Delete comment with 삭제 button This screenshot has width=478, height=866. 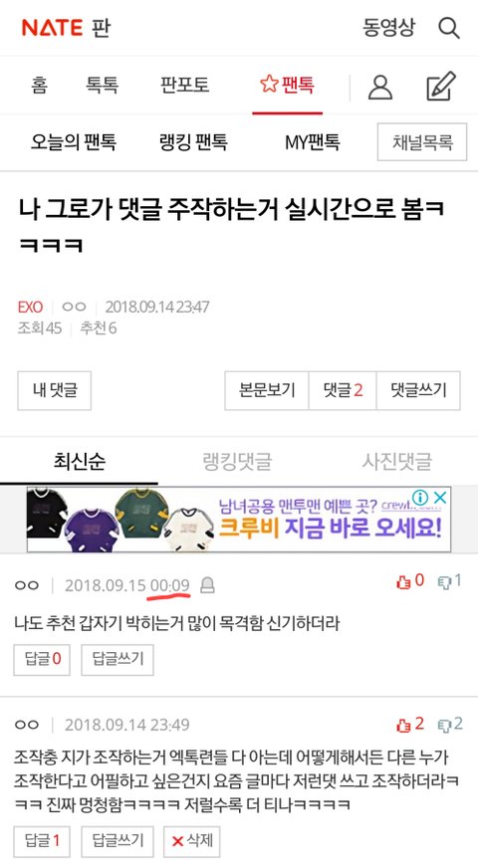(192, 841)
